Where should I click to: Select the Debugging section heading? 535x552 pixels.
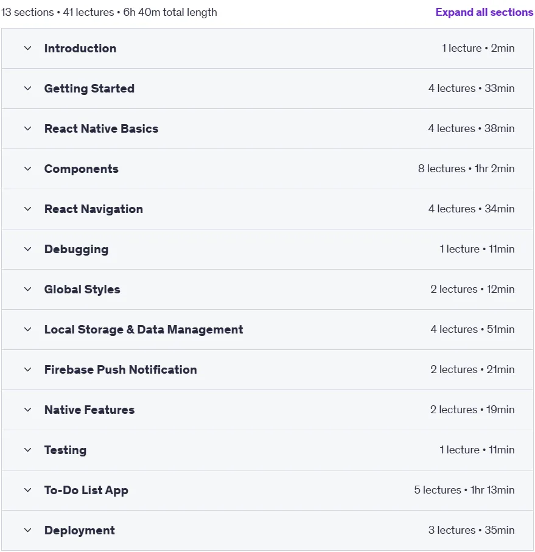[76, 250]
